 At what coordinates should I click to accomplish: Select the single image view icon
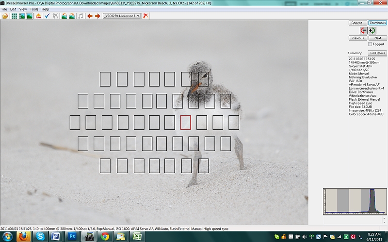pos(30,16)
